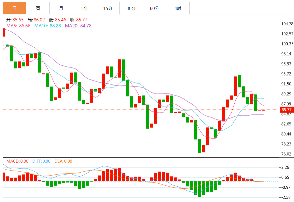Click the 收:85.77 closing price

click(x=79, y=20)
